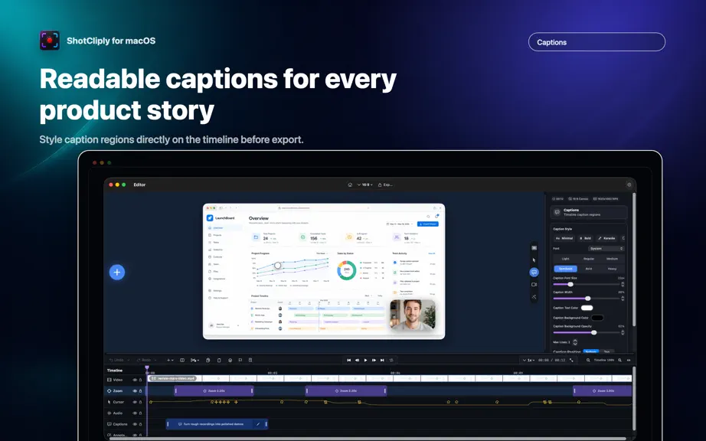Click the Max Lines stepper

tap(575, 342)
